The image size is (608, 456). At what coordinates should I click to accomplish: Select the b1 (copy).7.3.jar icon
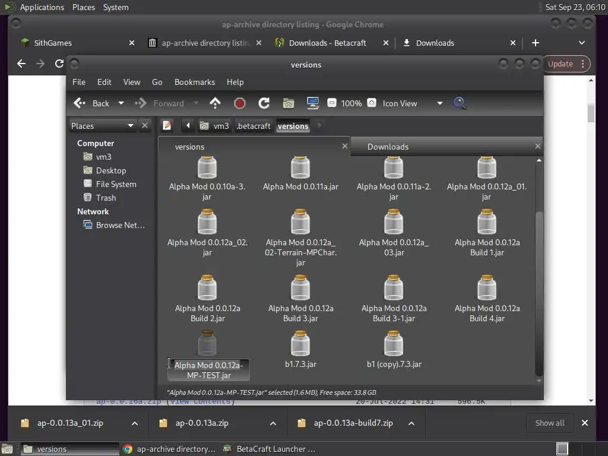(394, 344)
